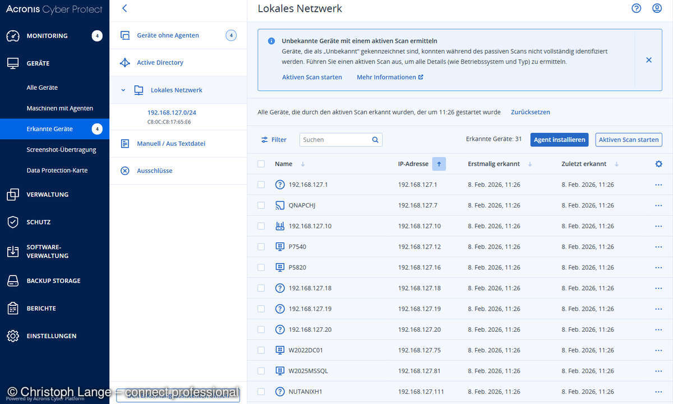Image resolution: width=673 pixels, height=404 pixels.
Task: Open the help question mark icon
Action: (x=635, y=8)
